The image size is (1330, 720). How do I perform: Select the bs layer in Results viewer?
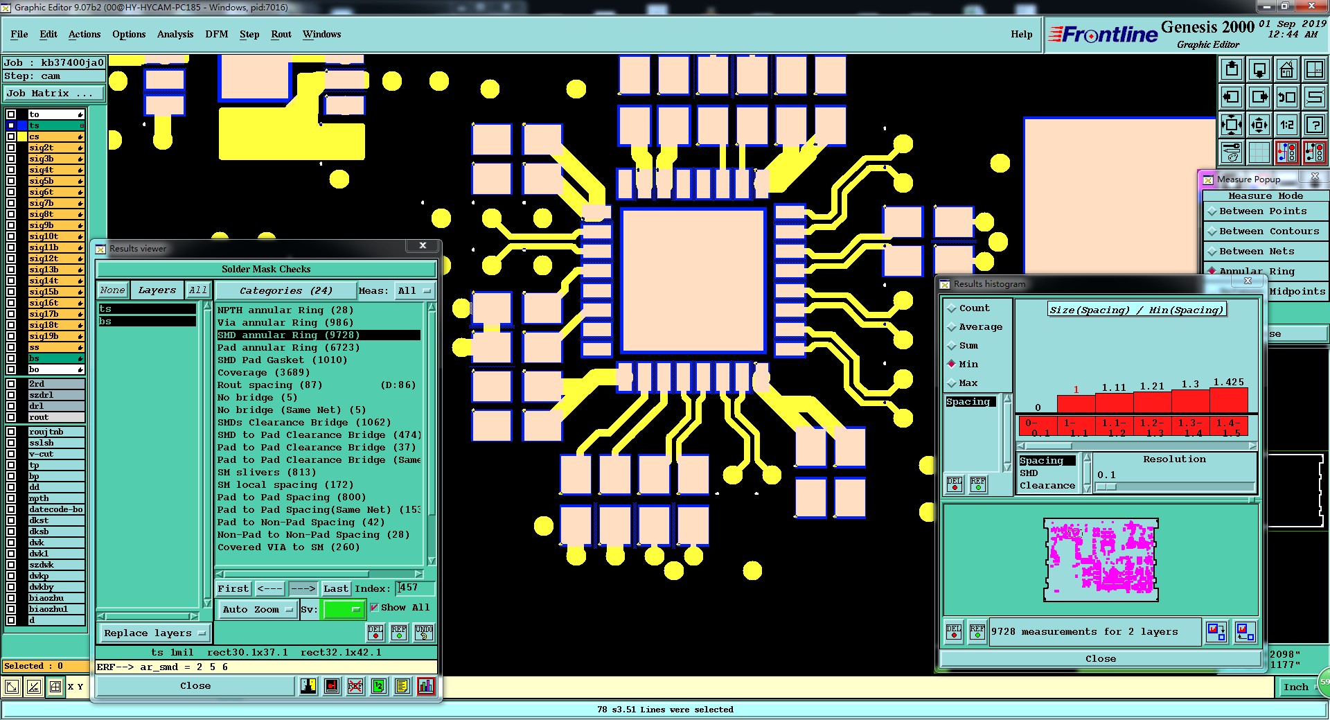147,322
